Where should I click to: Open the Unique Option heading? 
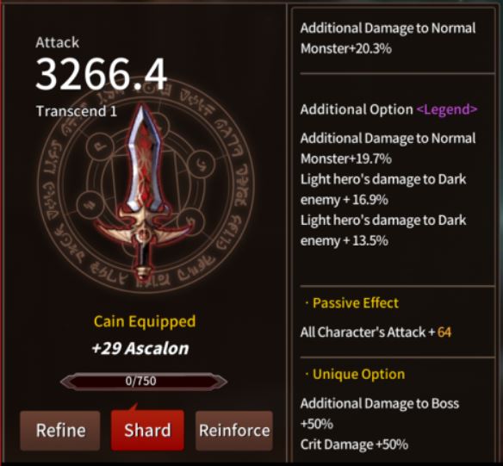pyautogui.click(x=358, y=375)
